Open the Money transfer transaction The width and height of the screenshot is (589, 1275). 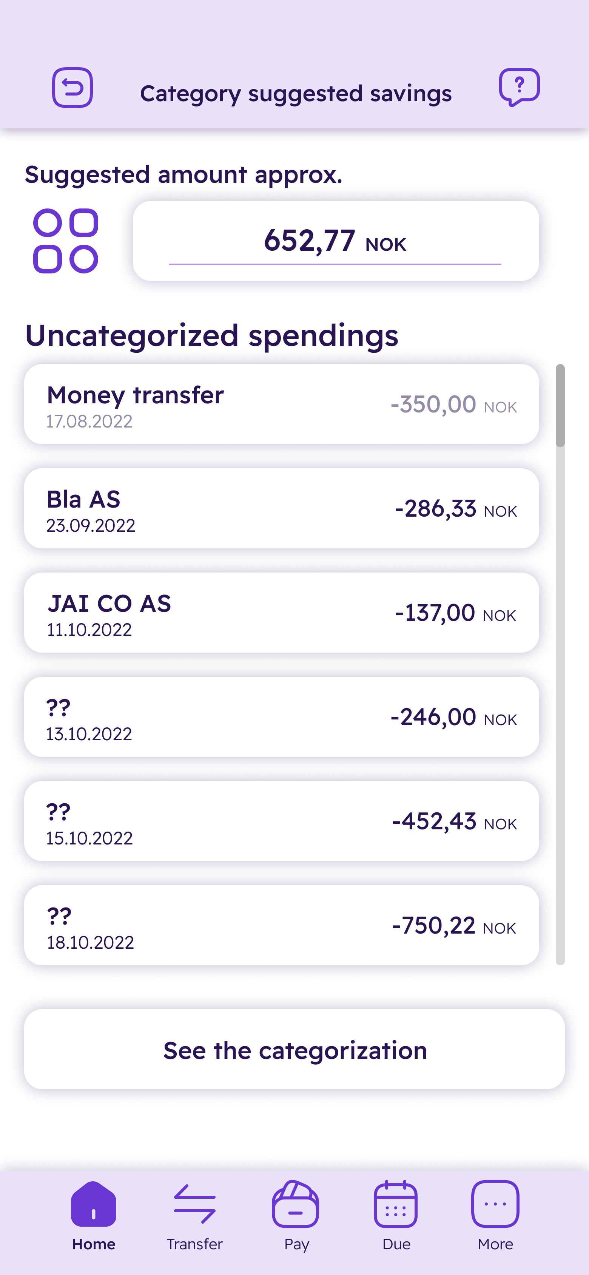click(x=282, y=404)
